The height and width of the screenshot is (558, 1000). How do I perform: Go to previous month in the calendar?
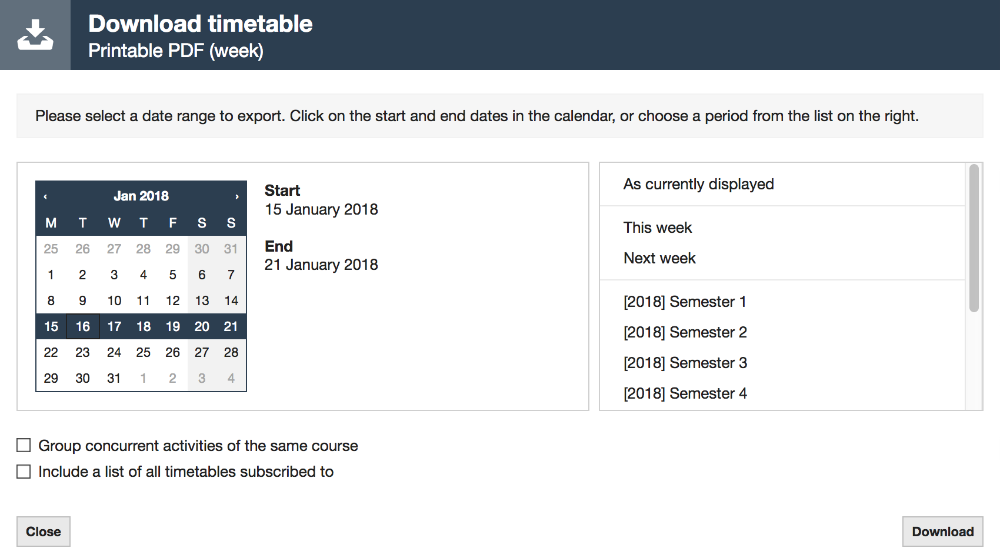[x=46, y=195]
